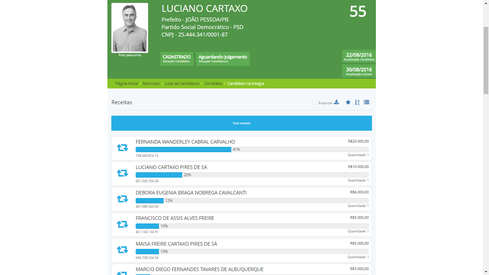Click transfer icon beside Francisco de Assis

click(122, 225)
